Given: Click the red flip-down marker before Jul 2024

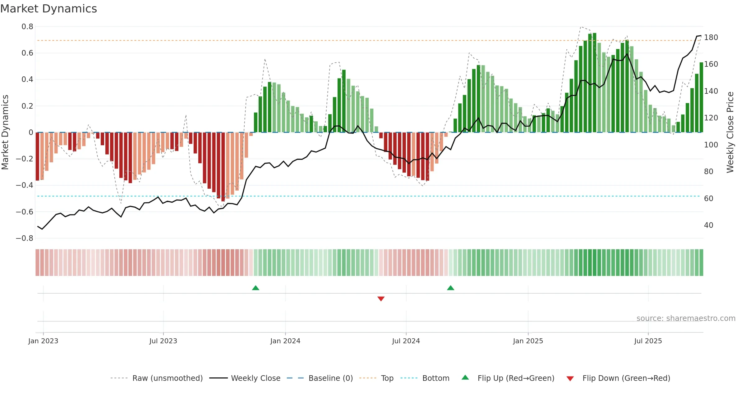Looking at the screenshot, I should pos(381,299).
